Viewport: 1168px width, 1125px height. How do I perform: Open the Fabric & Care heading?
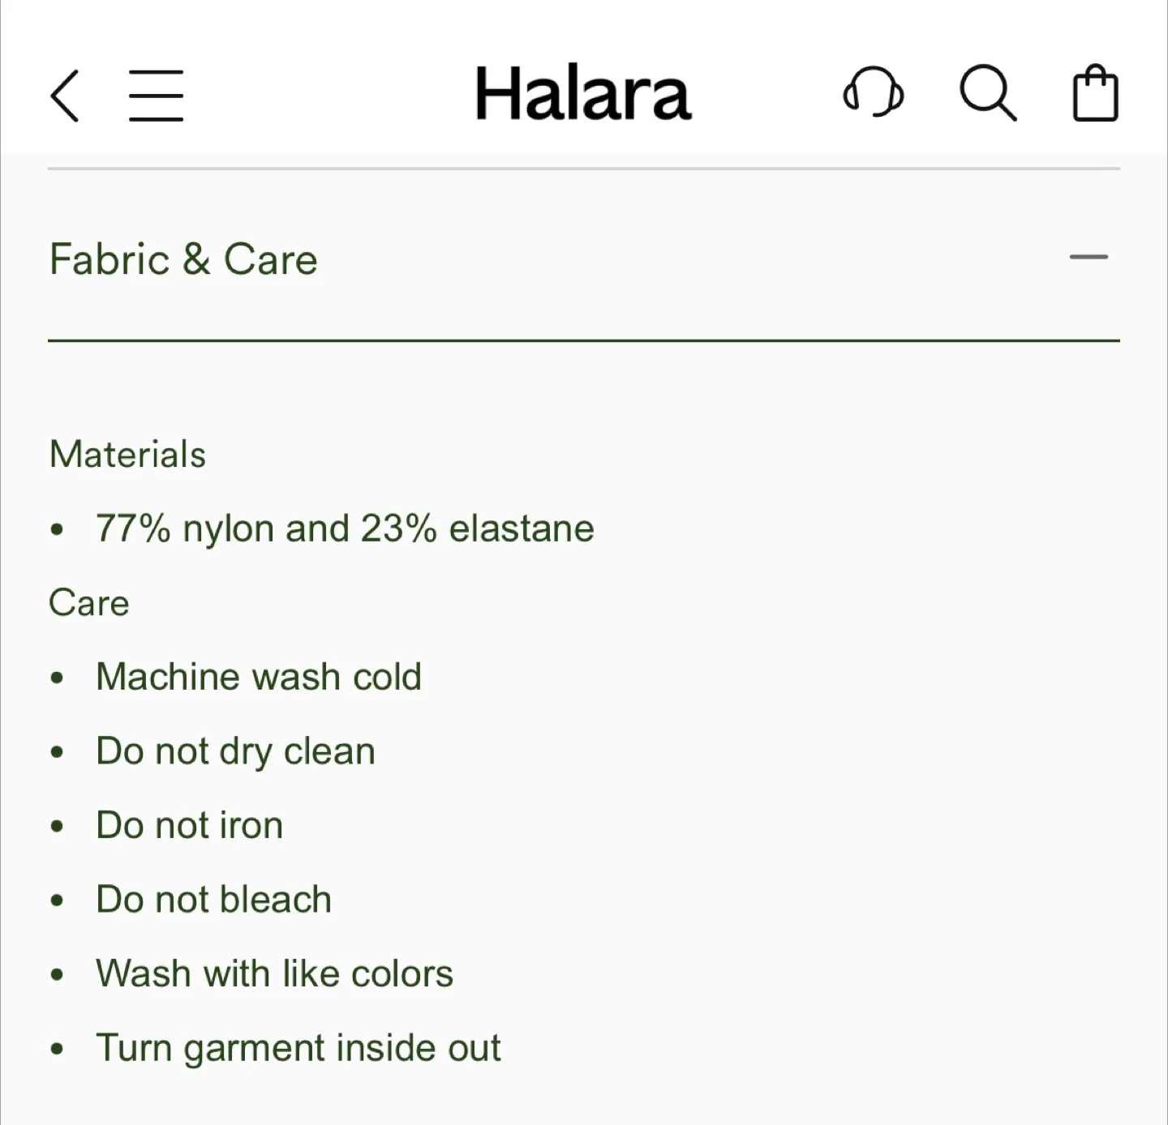[x=183, y=259]
